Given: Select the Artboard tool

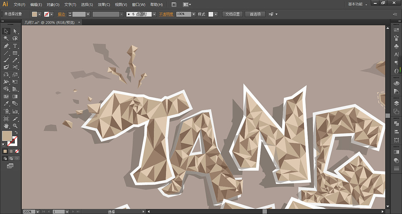Looking at the screenshot, I should pyautogui.click(x=6, y=119).
